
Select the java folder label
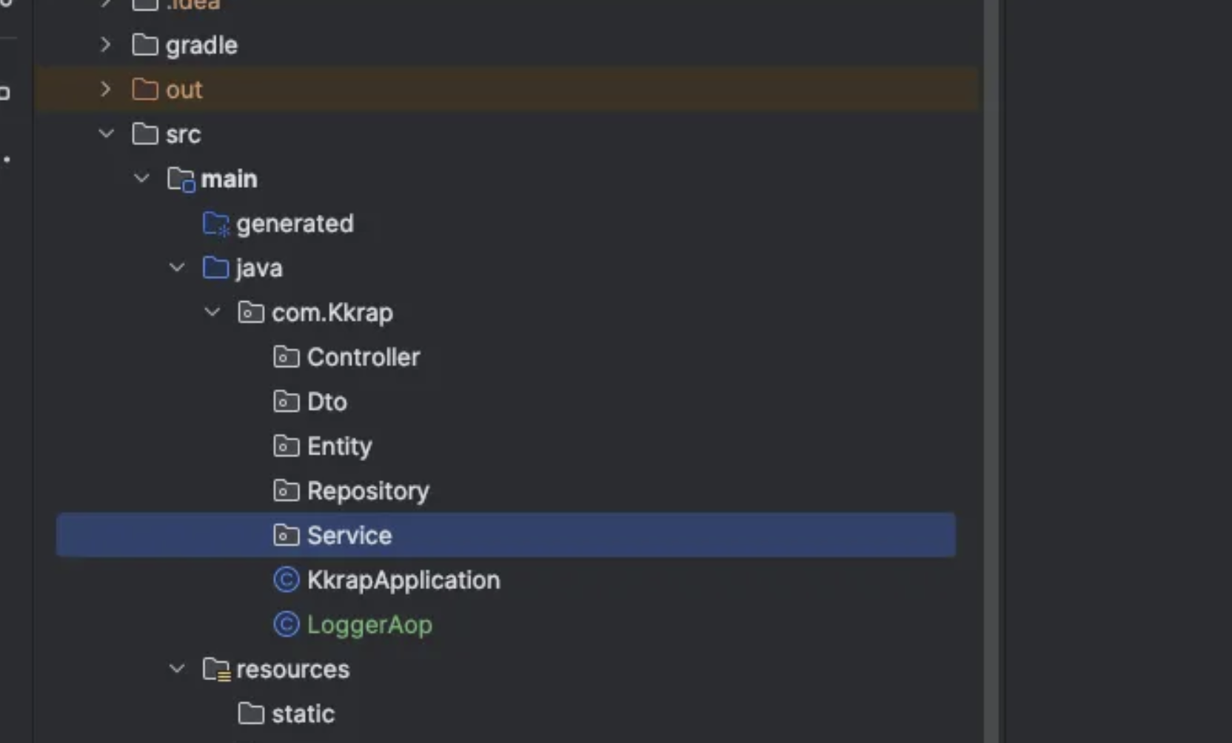tap(258, 269)
